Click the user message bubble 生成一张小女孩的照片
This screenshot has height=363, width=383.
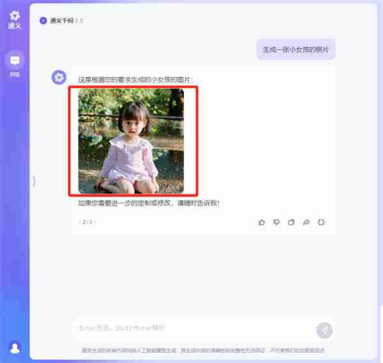[296, 50]
